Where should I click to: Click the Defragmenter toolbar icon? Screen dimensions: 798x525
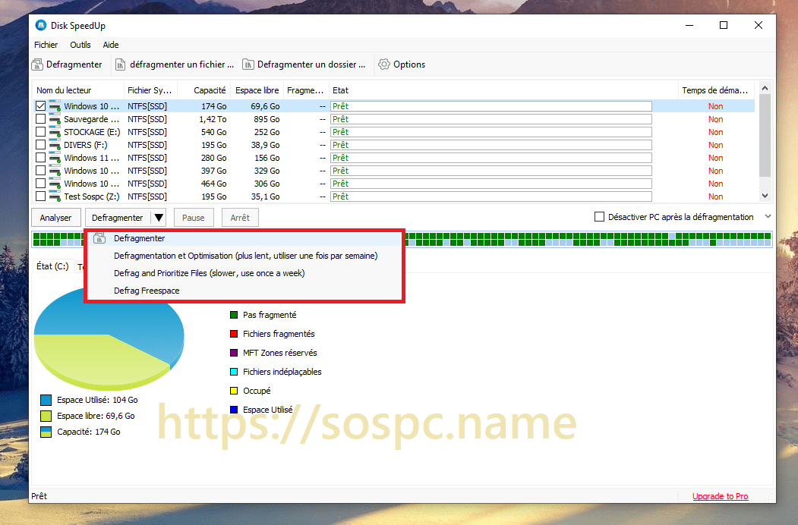tap(37, 64)
